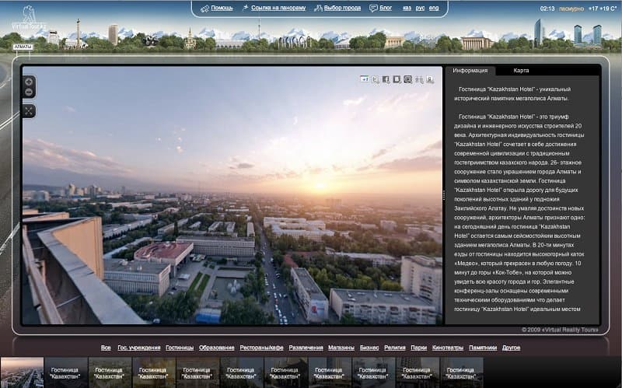Switch language to каз
This screenshot has width=622, height=388.
[407, 8]
